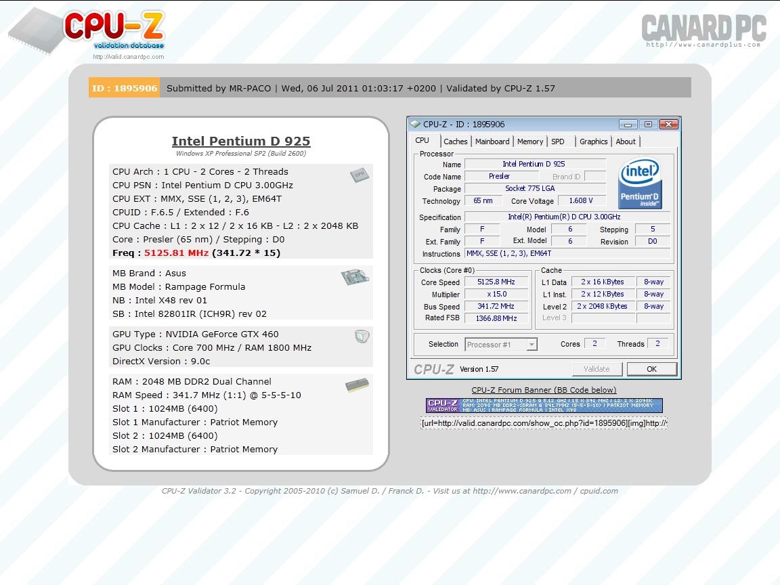Click the CPU-Z Version 1.57 label
Viewport: 780px width, 585px height.
point(479,369)
